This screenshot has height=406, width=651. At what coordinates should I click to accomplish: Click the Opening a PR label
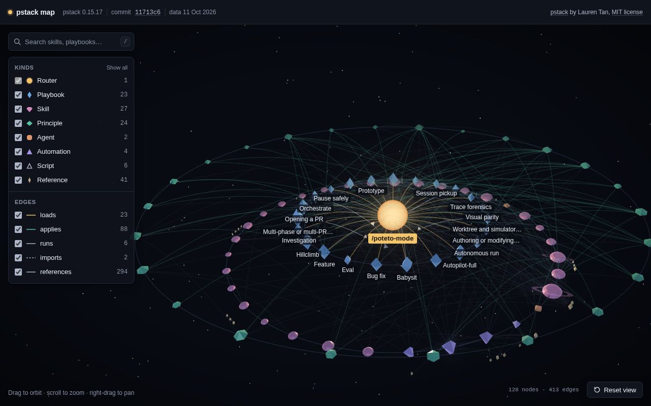304,219
